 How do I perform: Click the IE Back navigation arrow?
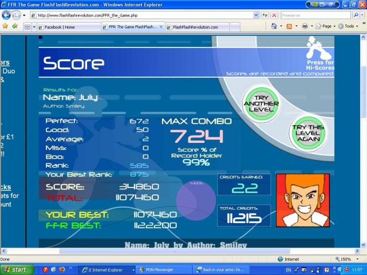[6, 16]
